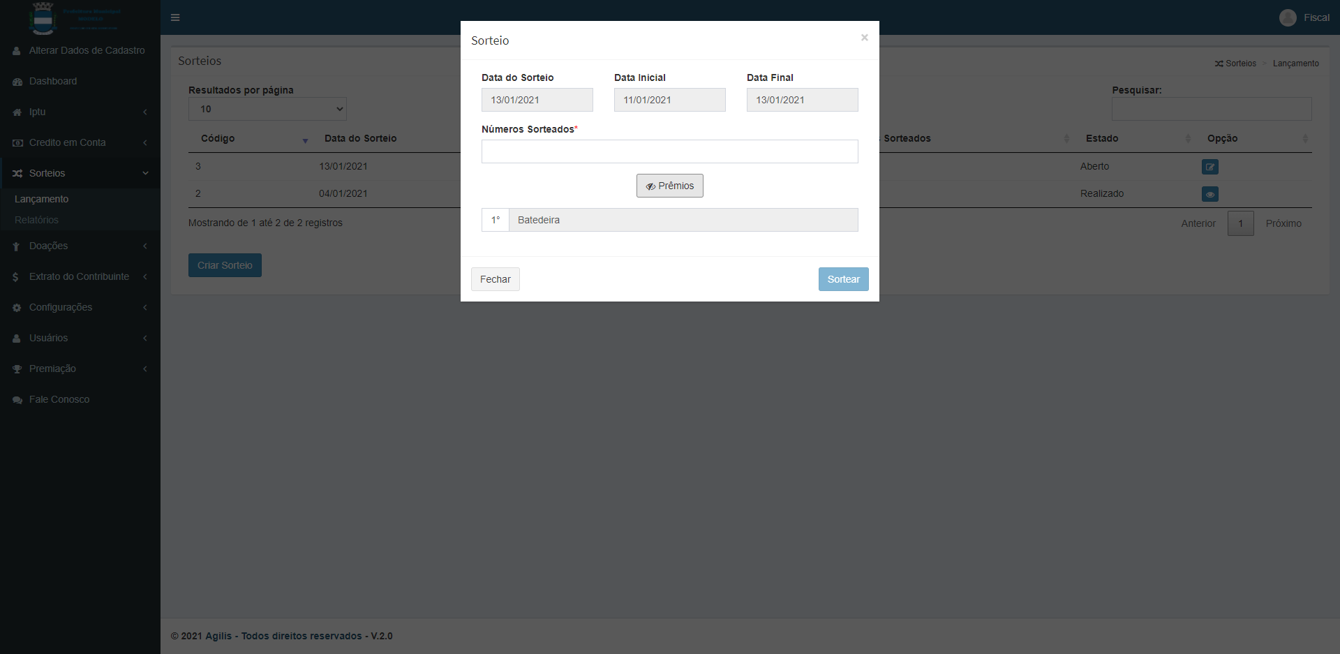Click the hamburger menu icon in top bar
This screenshot has height=654, width=1340.
point(175,17)
